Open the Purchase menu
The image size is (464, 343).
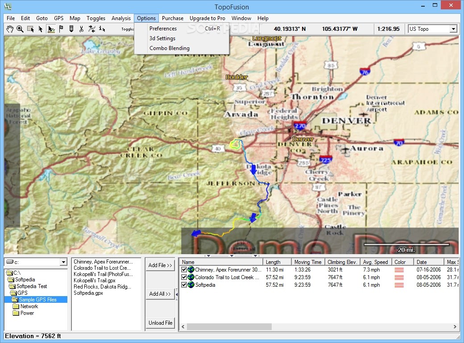173,18
